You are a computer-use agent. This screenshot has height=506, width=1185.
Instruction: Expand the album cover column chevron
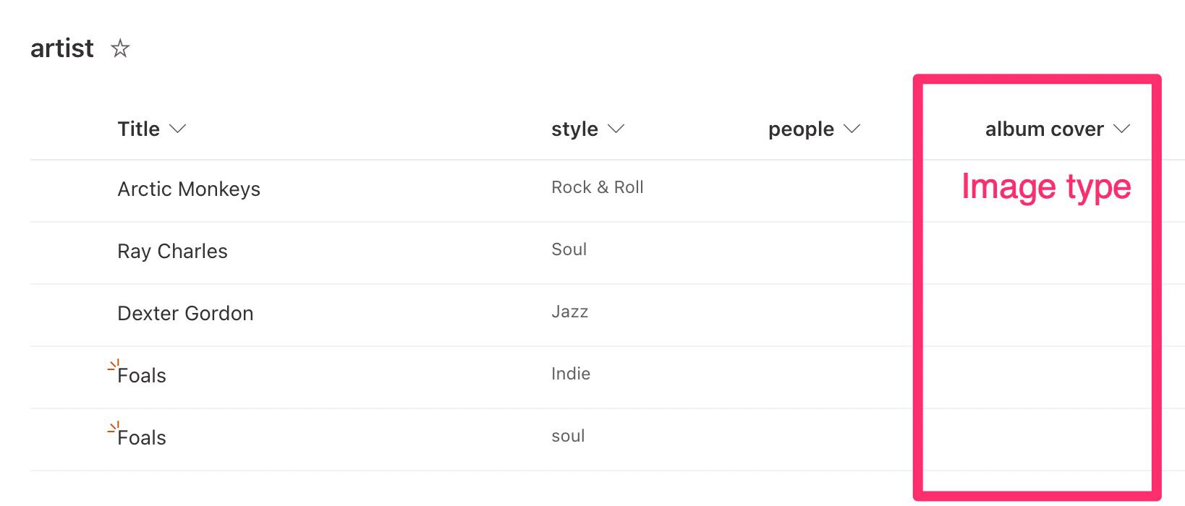click(x=1121, y=129)
